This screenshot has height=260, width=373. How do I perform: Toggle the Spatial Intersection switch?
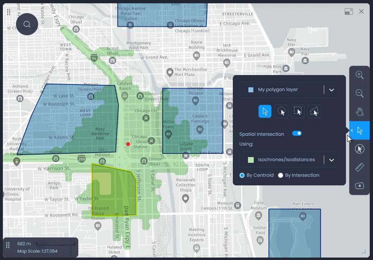[x=297, y=133]
